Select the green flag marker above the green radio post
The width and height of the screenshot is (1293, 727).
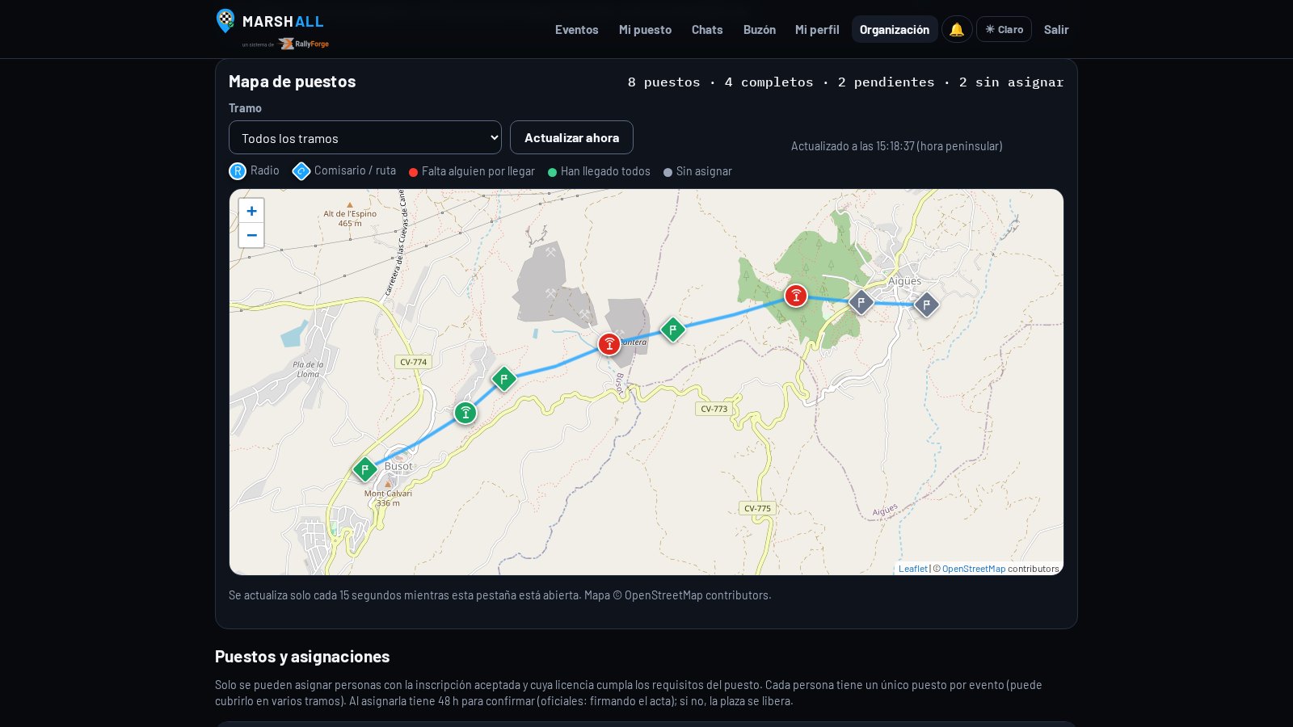click(x=504, y=379)
